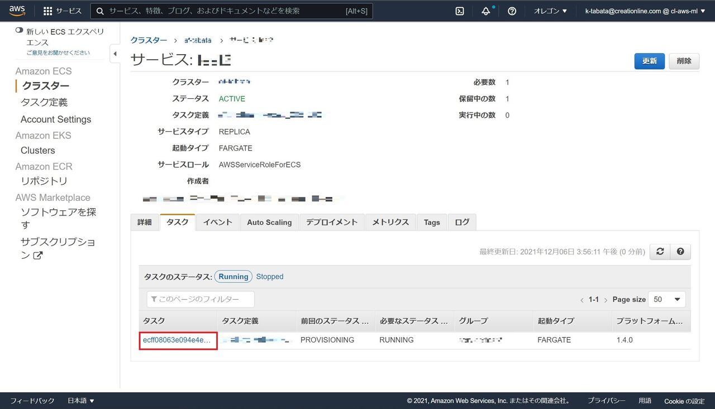Go to the previous page of tasks

582,300
